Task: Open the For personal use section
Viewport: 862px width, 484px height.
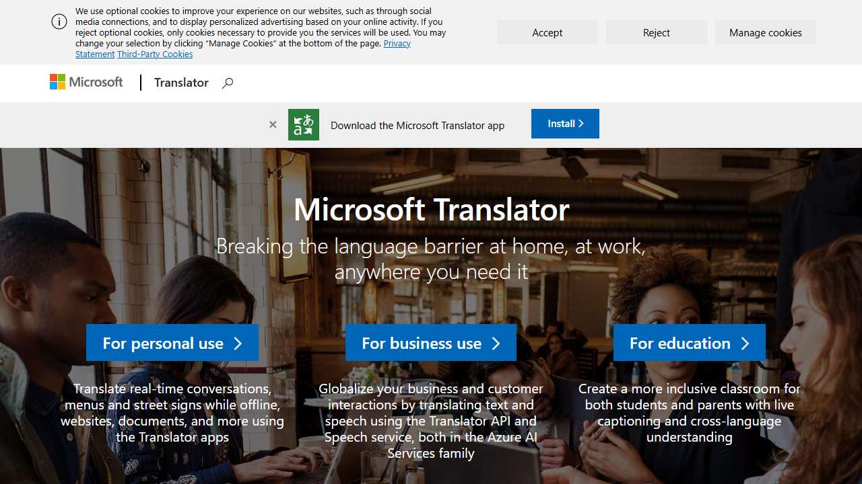Action: coord(172,343)
